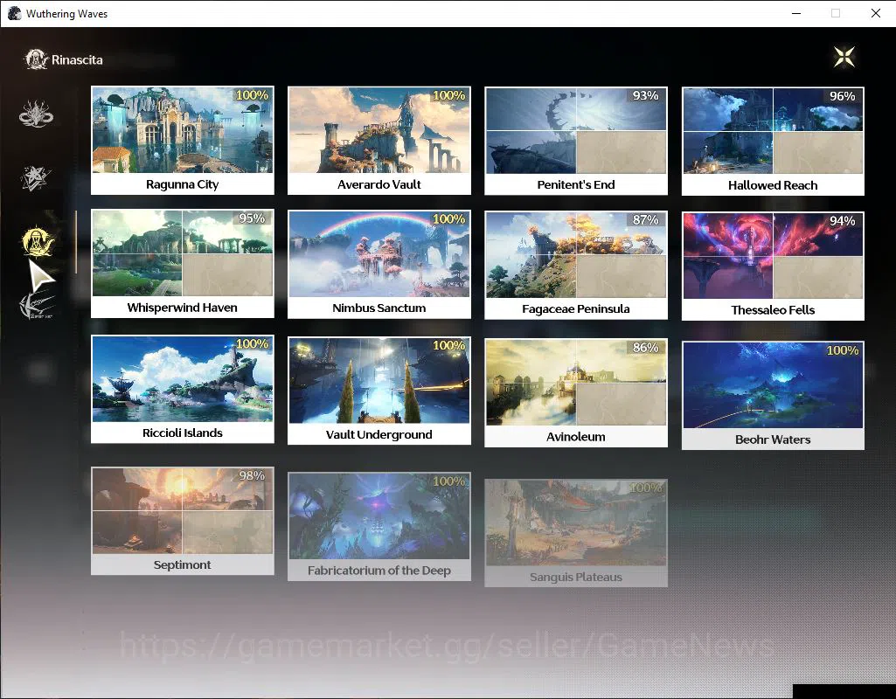This screenshot has height=699, width=896.
Task: Minimize the Wuthering Waves window
Action: point(796,13)
